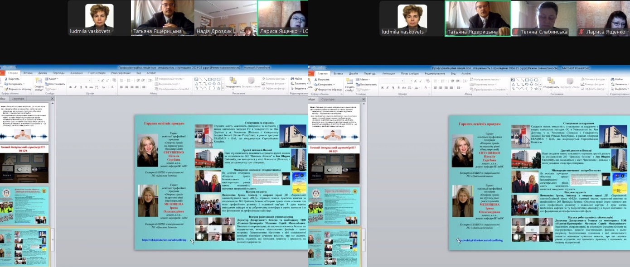Toggle bold (Ж) in left PowerPoint window
The height and width of the screenshot is (267, 630).
[x=70, y=87]
